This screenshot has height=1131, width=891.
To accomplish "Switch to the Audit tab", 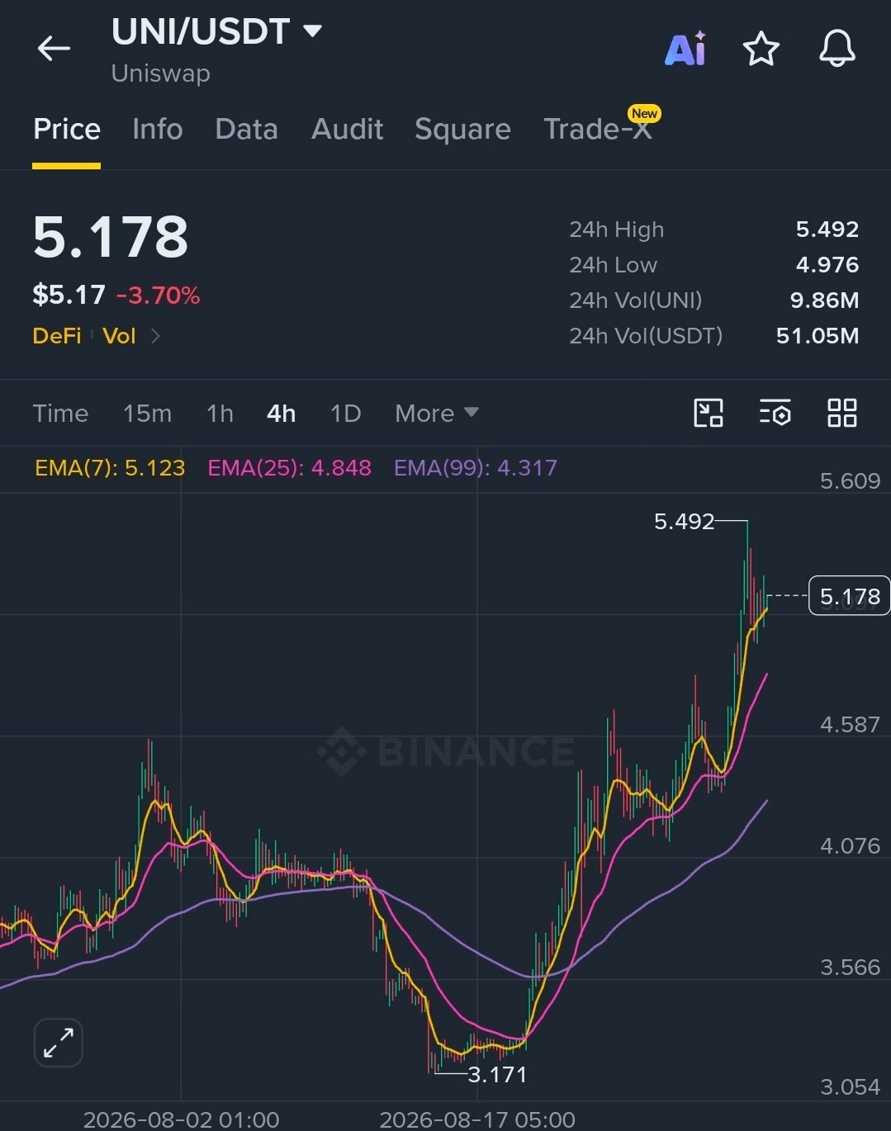I will (x=347, y=130).
